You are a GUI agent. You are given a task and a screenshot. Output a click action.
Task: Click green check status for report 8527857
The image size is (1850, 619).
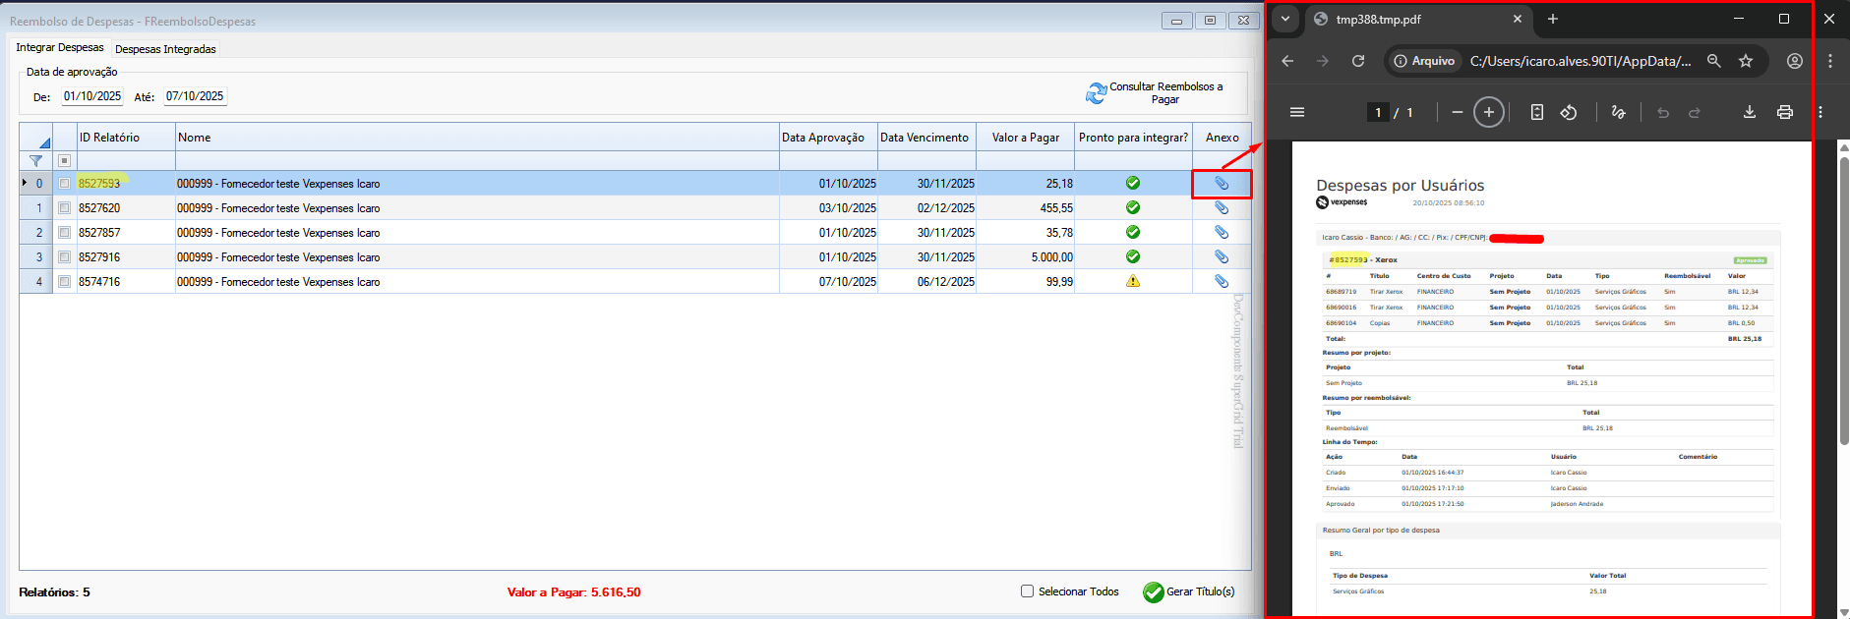[x=1133, y=232]
